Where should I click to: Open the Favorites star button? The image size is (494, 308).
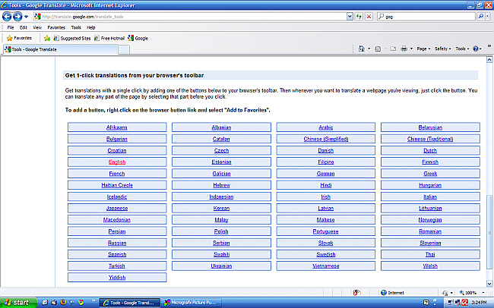point(19,38)
